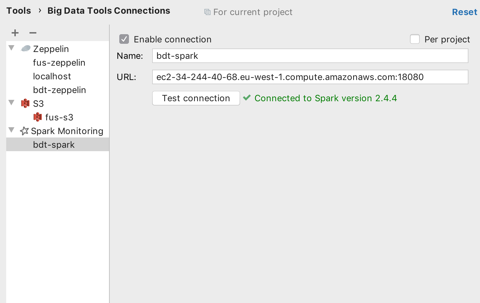The image size is (480, 303).
Task: Click into the URL field
Action: [310, 77]
